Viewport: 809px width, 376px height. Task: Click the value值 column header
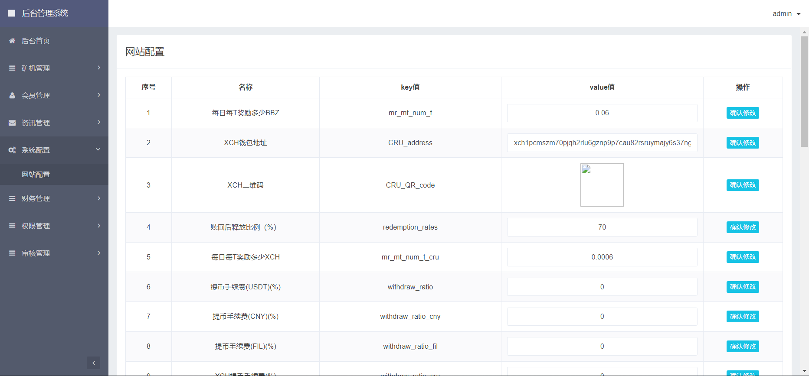[602, 88]
